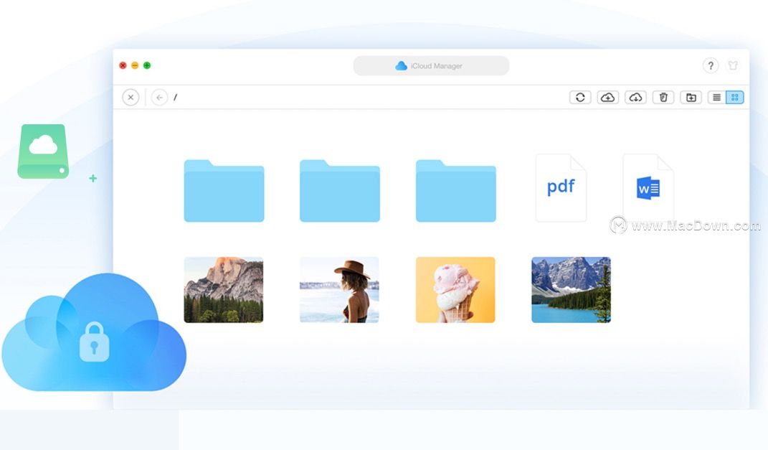Open the help question mark button

[x=711, y=65]
